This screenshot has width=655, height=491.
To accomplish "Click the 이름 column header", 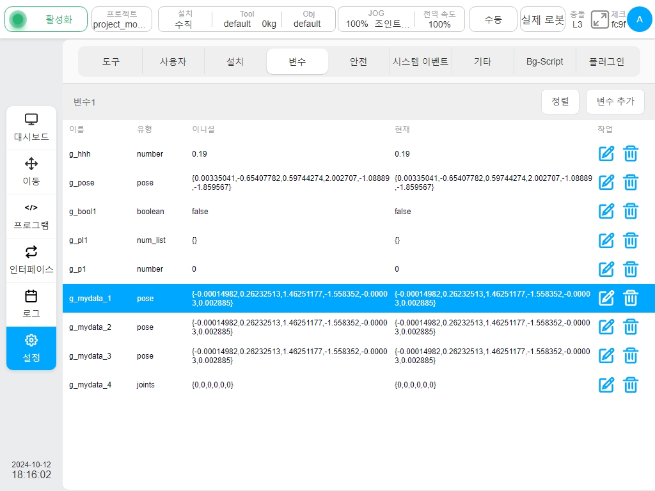I will (x=77, y=129).
